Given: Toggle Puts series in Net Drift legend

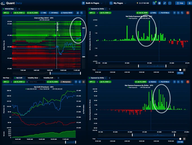Looking at the screenshot, I should click(x=44, y=89).
